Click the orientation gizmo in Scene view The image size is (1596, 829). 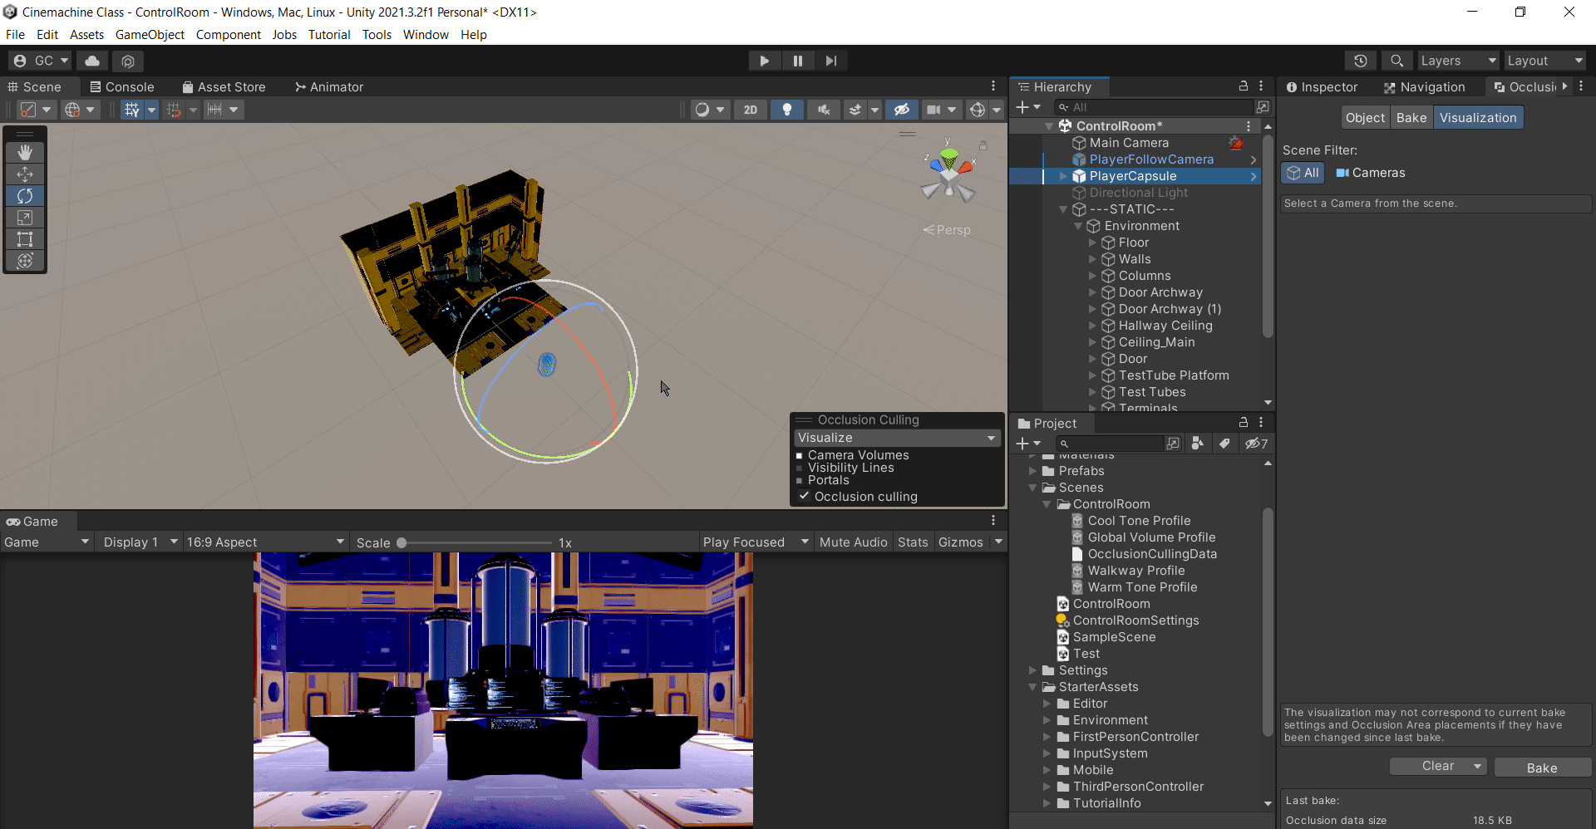click(948, 174)
